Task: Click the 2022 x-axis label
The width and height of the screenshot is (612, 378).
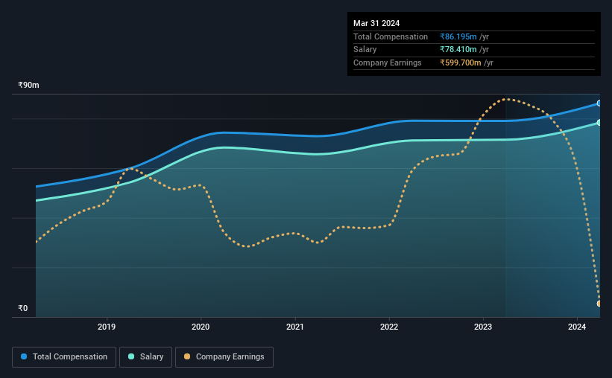Action: pyautogui.click(x=389, y=327)
